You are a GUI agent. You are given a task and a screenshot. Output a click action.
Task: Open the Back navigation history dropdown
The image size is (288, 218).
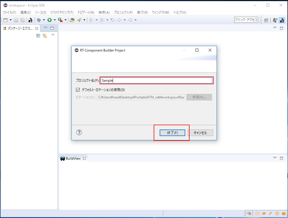pyautogui.click(x=125, y=20)
